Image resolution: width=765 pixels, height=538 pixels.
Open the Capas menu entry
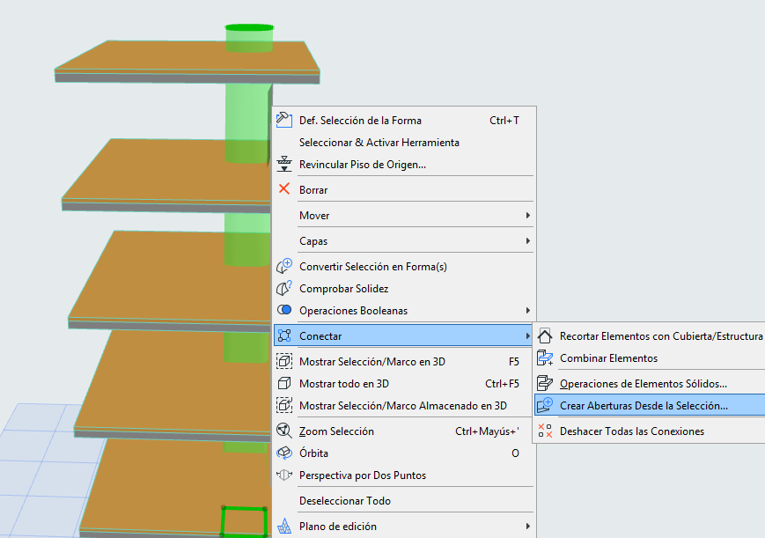[404, 240]
